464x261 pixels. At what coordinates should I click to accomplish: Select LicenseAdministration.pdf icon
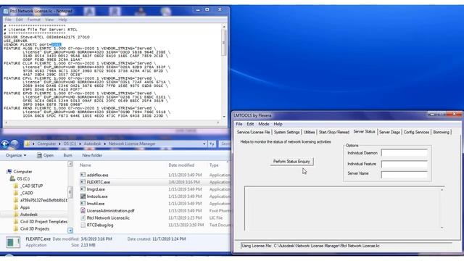point(83,211)
